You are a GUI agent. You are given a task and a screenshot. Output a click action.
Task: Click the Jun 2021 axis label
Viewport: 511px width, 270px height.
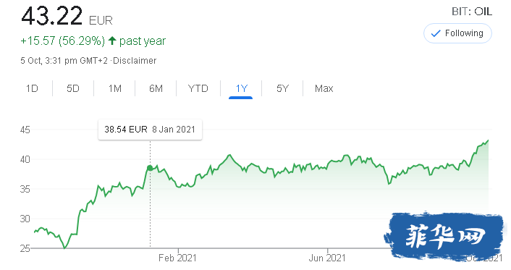click(327, 258)
